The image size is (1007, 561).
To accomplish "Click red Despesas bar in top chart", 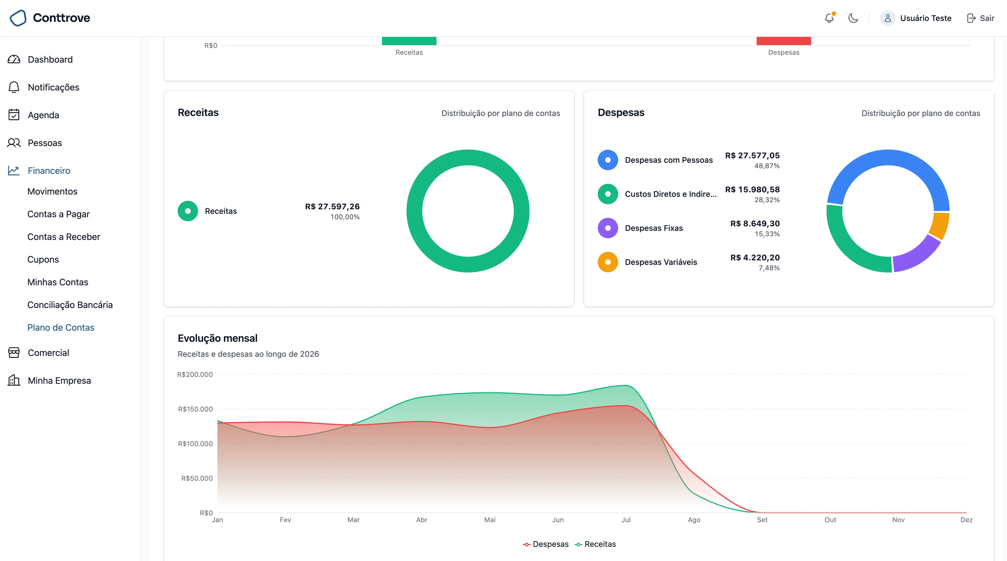I will coord(783,41).
